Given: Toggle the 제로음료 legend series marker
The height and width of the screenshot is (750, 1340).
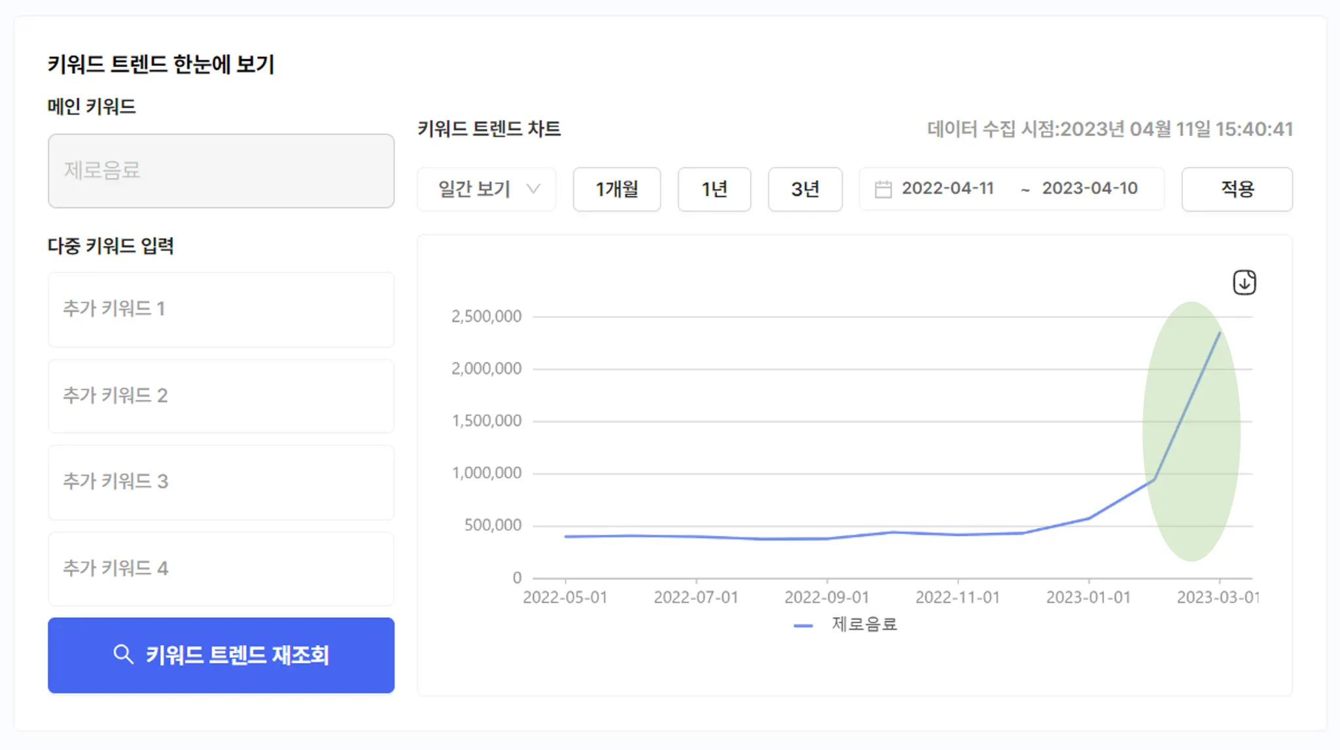Looking at the screenshot, I should coord(803,626).
